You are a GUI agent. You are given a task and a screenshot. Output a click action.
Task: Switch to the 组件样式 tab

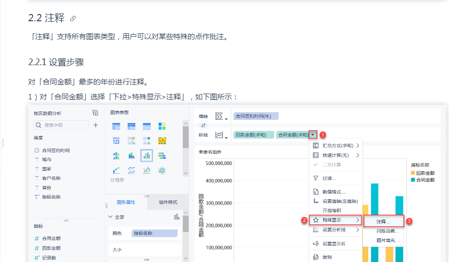click(168, 202)
